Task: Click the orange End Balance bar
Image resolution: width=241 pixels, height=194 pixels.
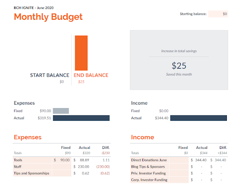Action: click(81, 53)
